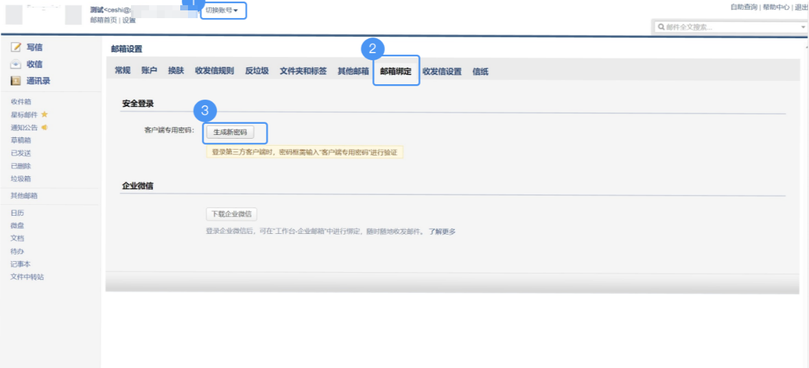
Task: Click 写信 in the sidebar
Action: click(34, 47)
